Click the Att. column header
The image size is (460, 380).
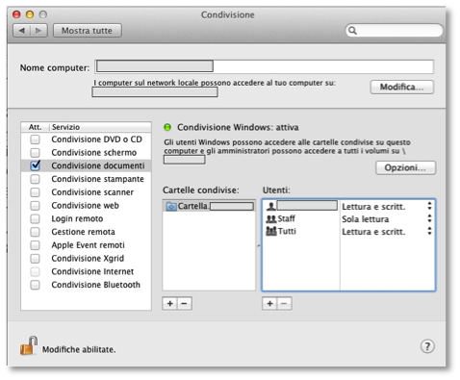point(35,127)
